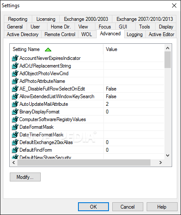Click the green sort arrow in Setting Name header
The width and height of the screenshot is (181, 215).
click(48, 50)
